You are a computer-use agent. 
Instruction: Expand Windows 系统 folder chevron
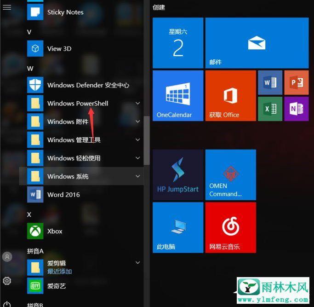pyautogui.click(x=138, y=176)
